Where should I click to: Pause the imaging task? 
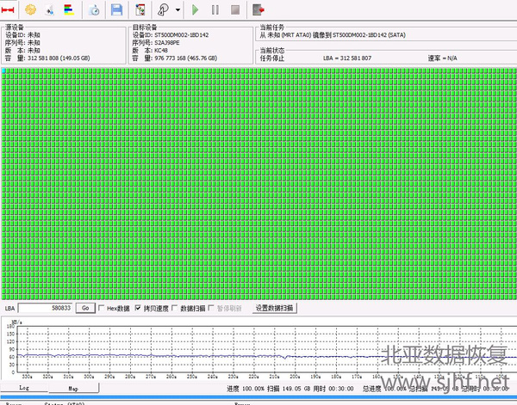[x=215, y=9]
